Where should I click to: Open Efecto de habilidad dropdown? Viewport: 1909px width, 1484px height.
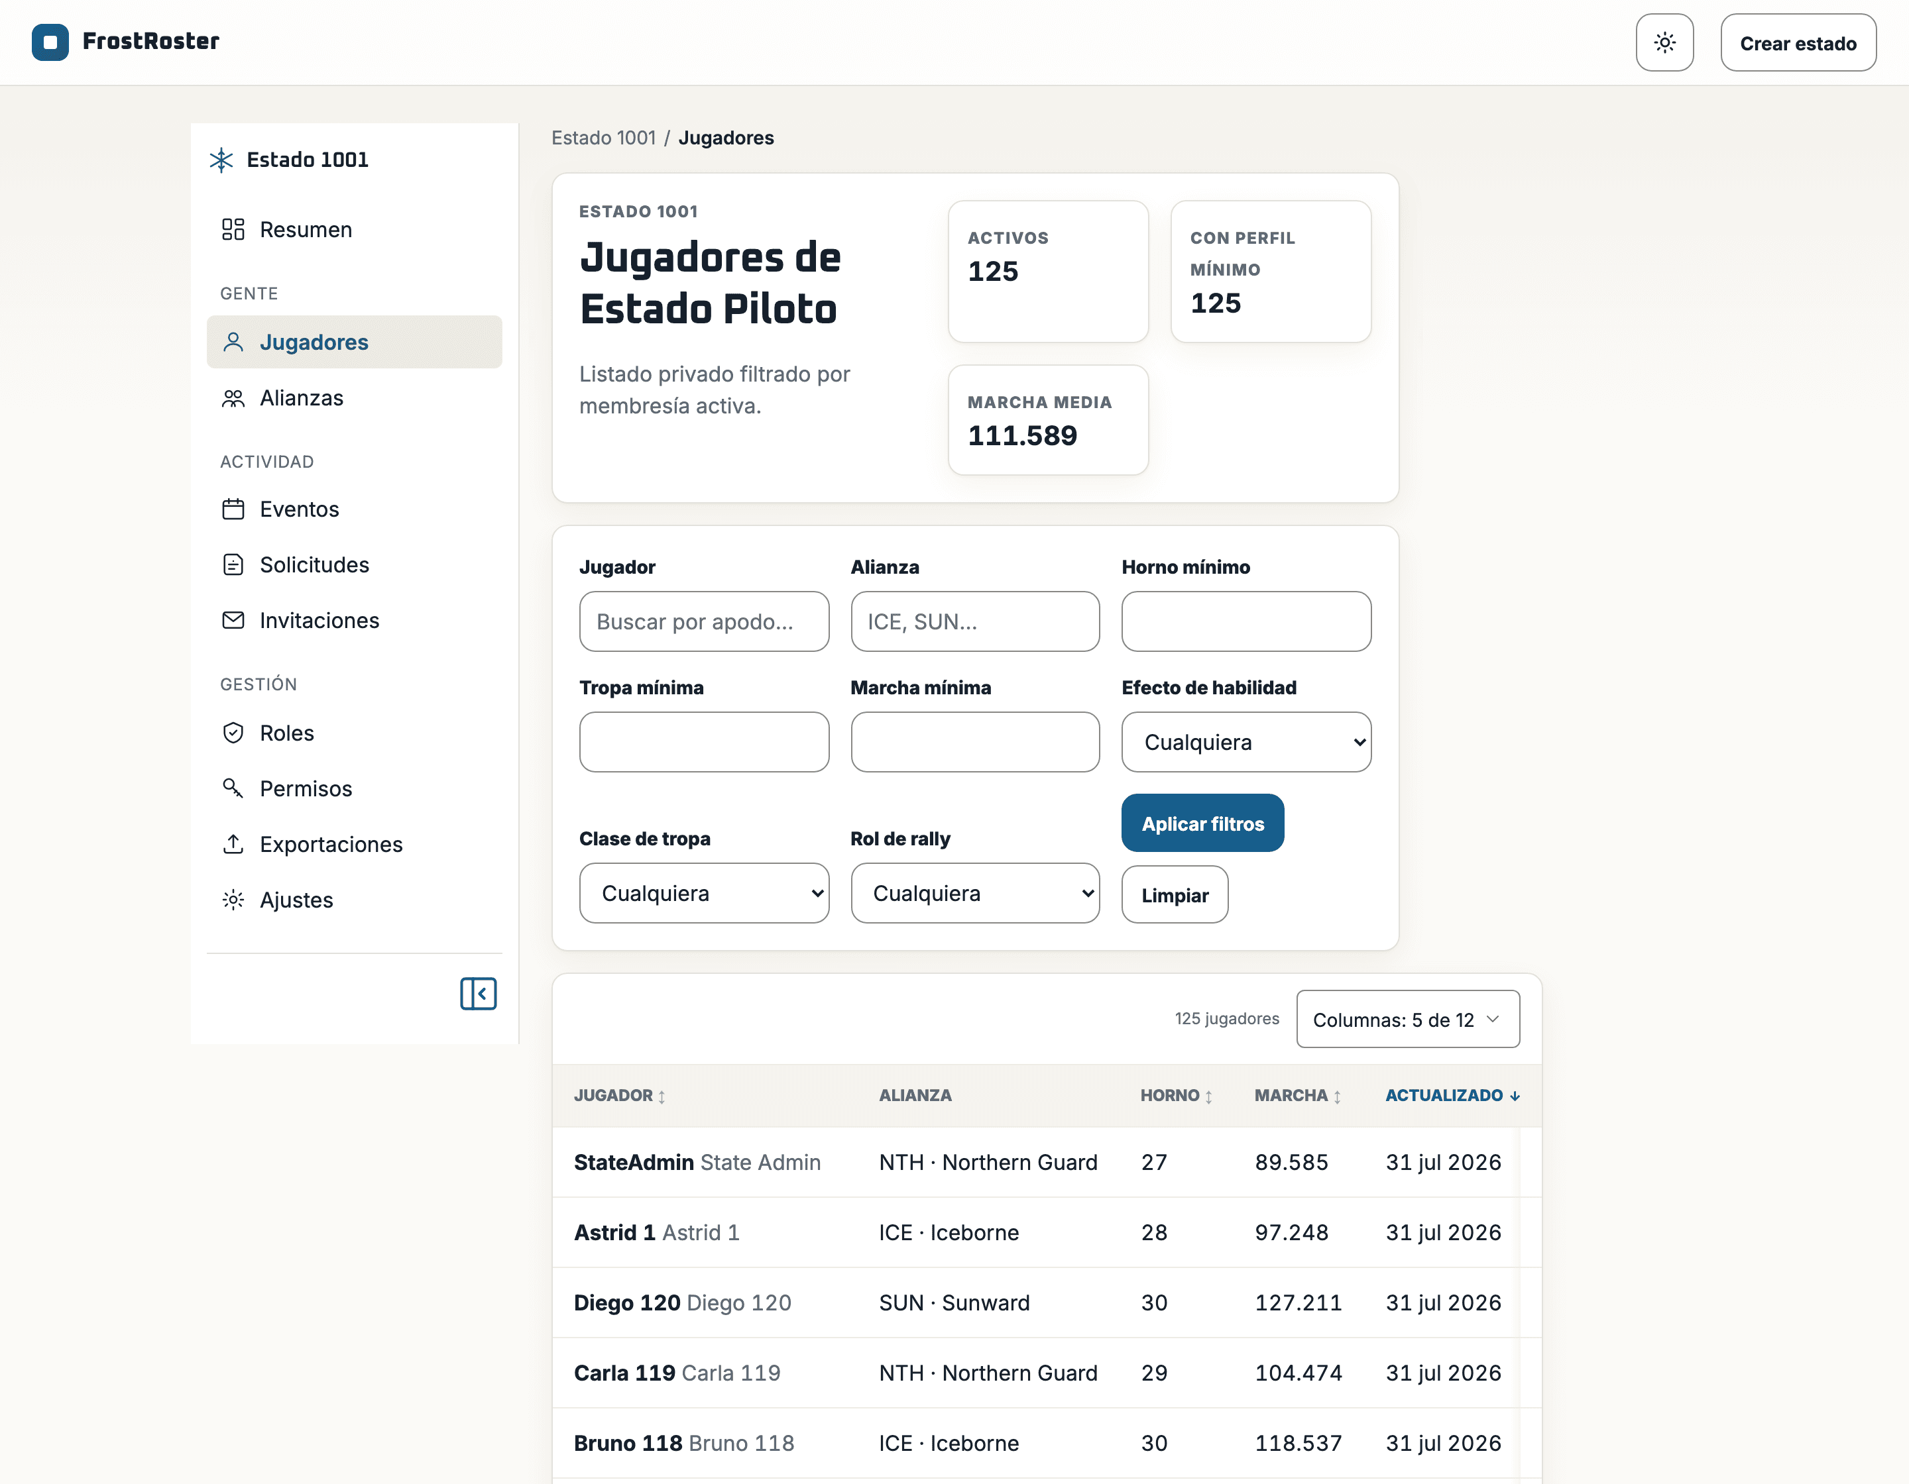click(x=1246, y=743)
